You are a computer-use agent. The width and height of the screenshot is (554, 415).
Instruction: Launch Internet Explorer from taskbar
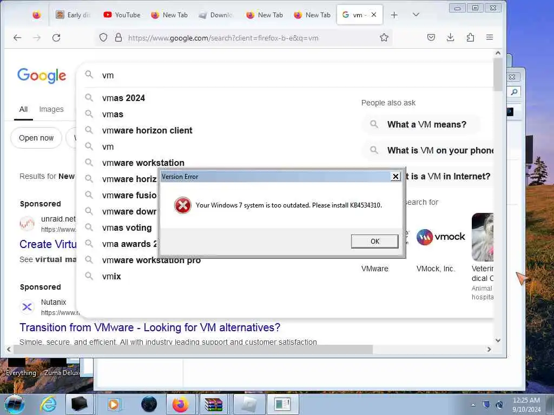coord(48,404)
